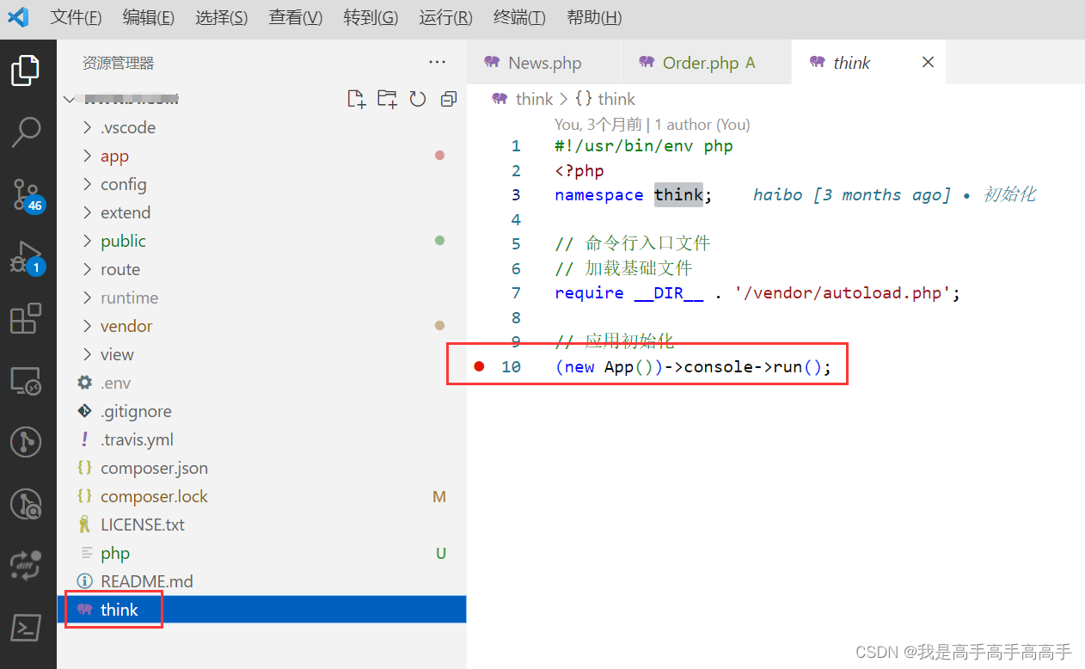Viewport: 1085px width, 669px height.
Task: Collapse all folders in the Explorer
Action: (x=448, y=99)
